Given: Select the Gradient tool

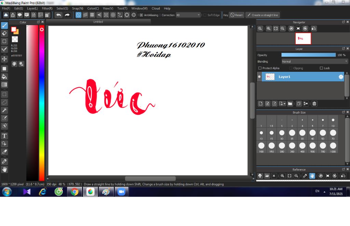Looking at the screenshot, I should (4, 85).
